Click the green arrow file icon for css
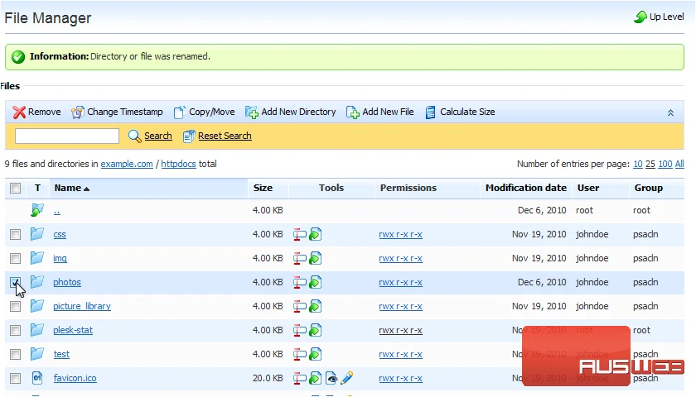The height and width of the screenshot is (397, 696). click(x=315, y=234)
